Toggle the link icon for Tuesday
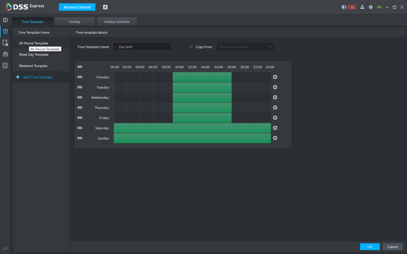This screenshot has height=254, width=407. pyautogui.click(x=80, y=87)
